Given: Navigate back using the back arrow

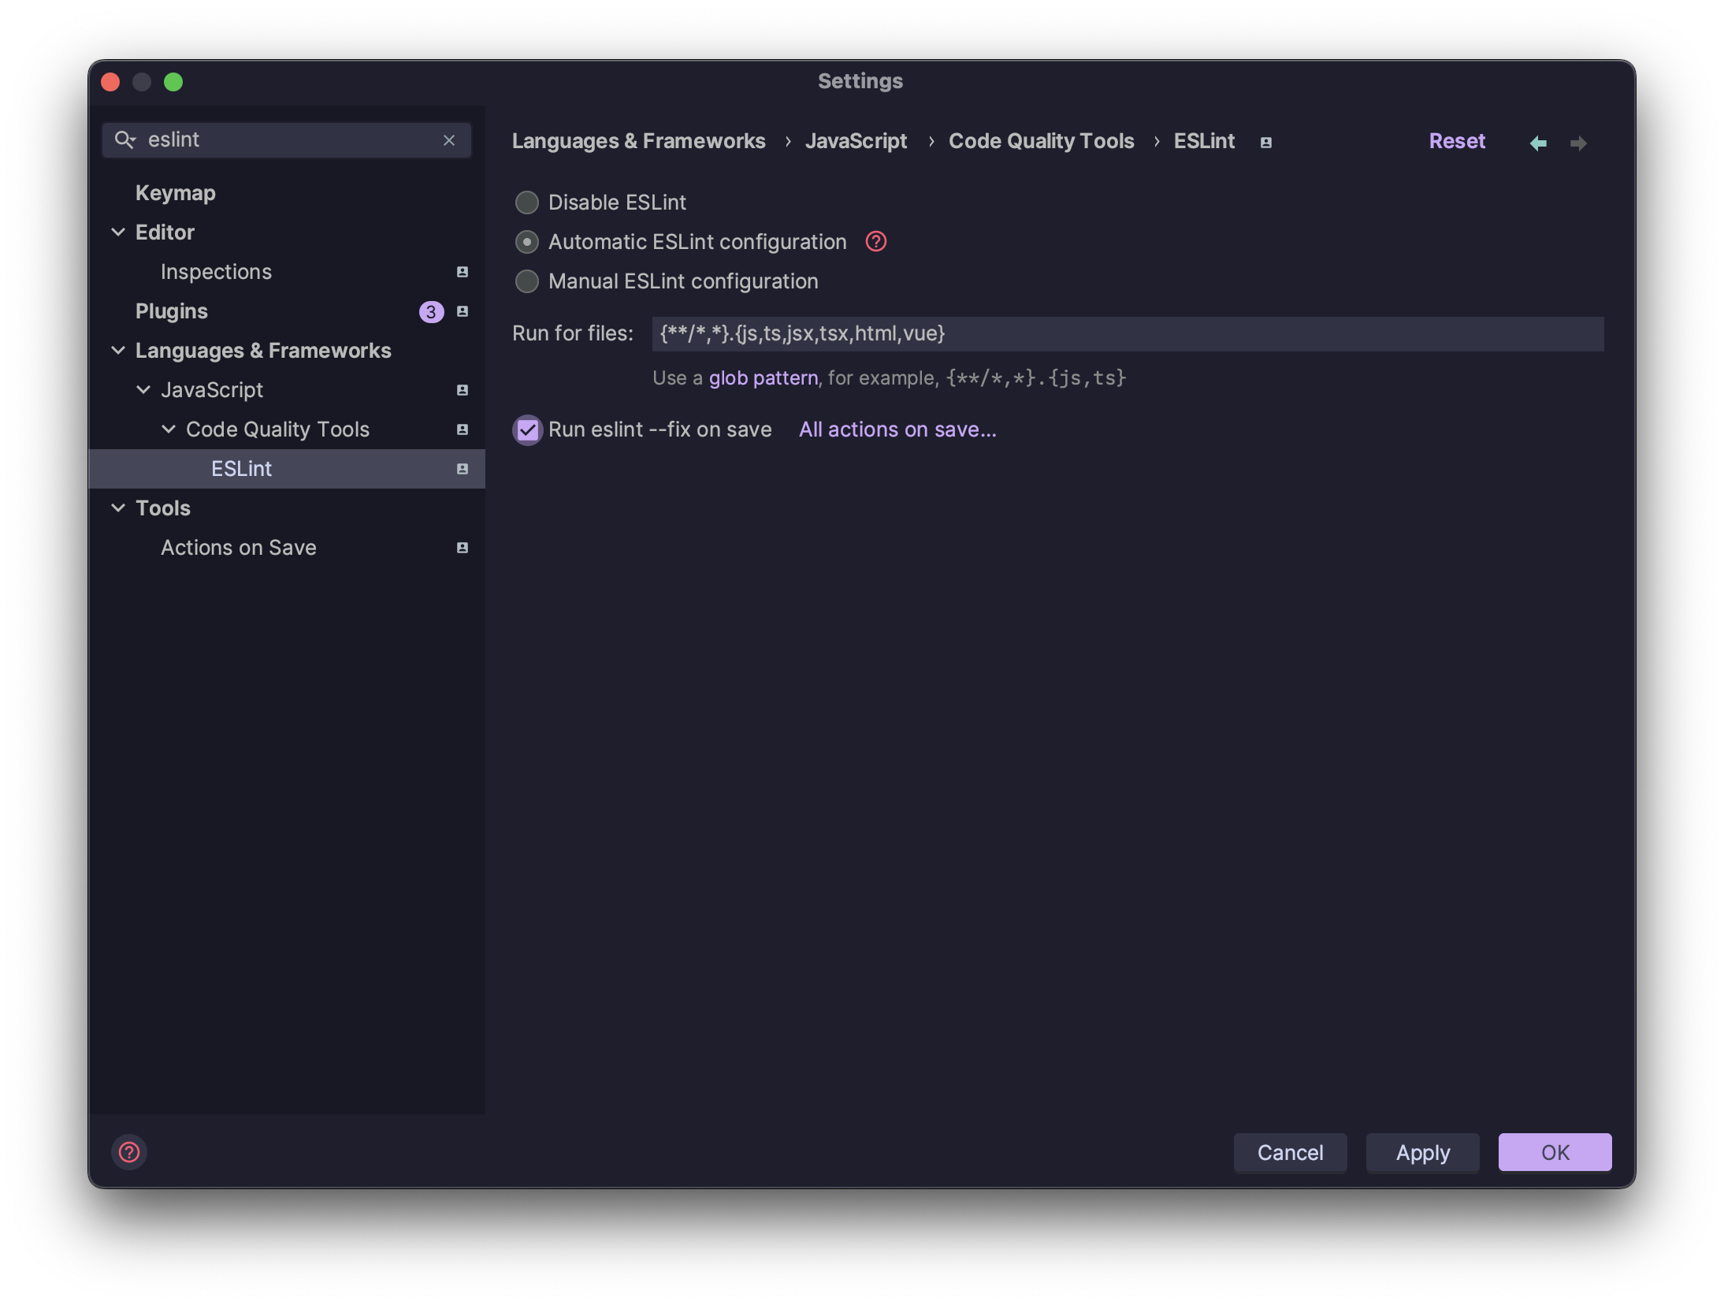Looking at the screenshot, I should coord(1537,143).
